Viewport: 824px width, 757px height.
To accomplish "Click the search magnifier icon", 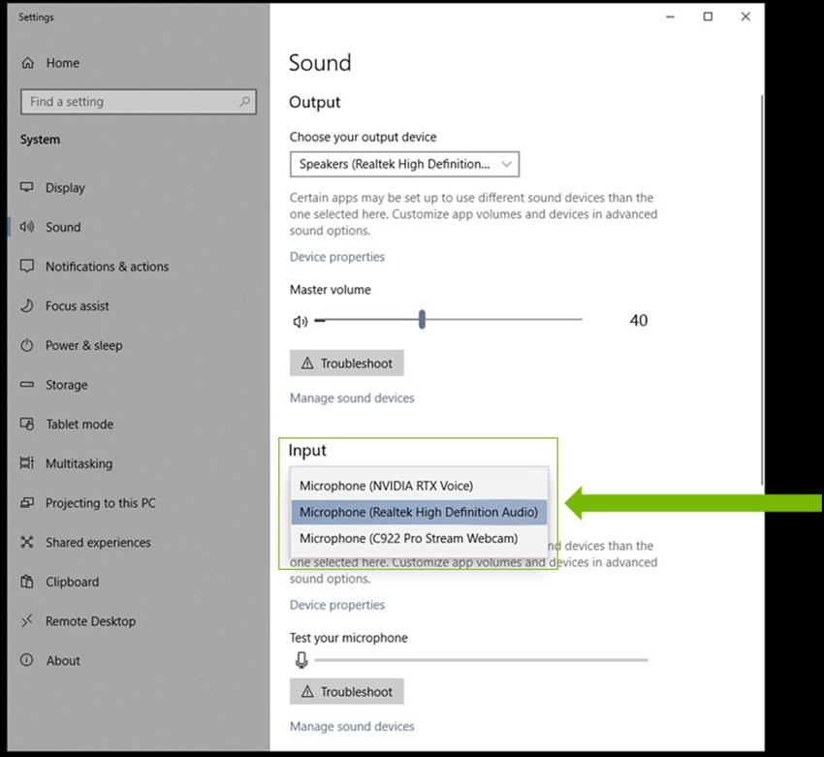I will 245,102.
